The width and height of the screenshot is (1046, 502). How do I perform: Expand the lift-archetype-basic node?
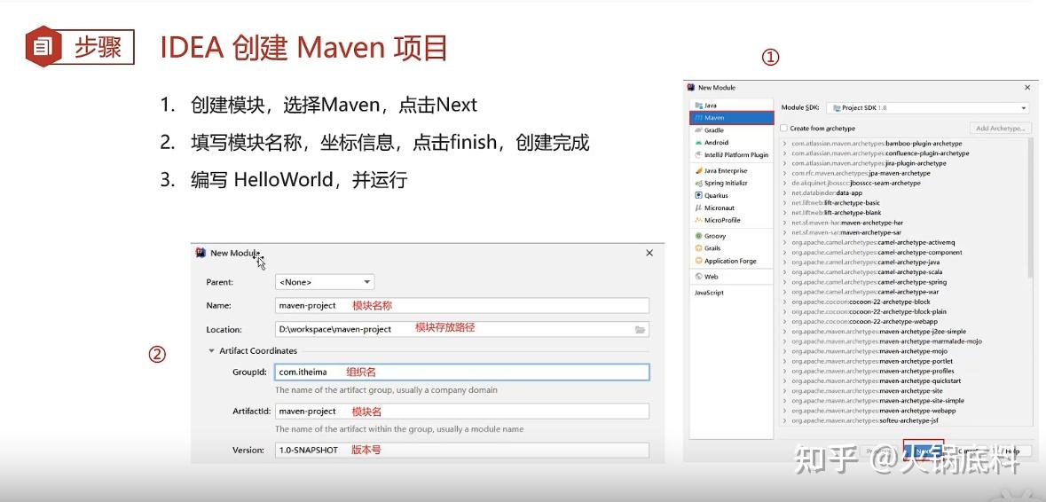785,203
